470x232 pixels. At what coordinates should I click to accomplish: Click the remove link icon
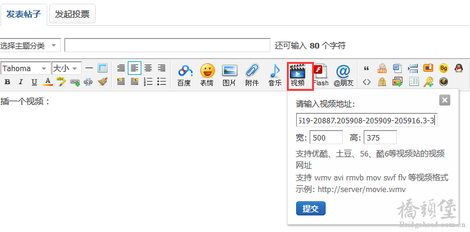click(88, 82)
